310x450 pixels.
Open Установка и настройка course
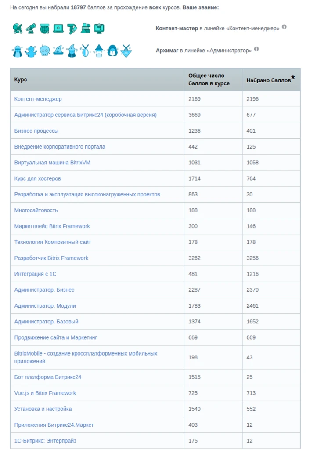43,409
